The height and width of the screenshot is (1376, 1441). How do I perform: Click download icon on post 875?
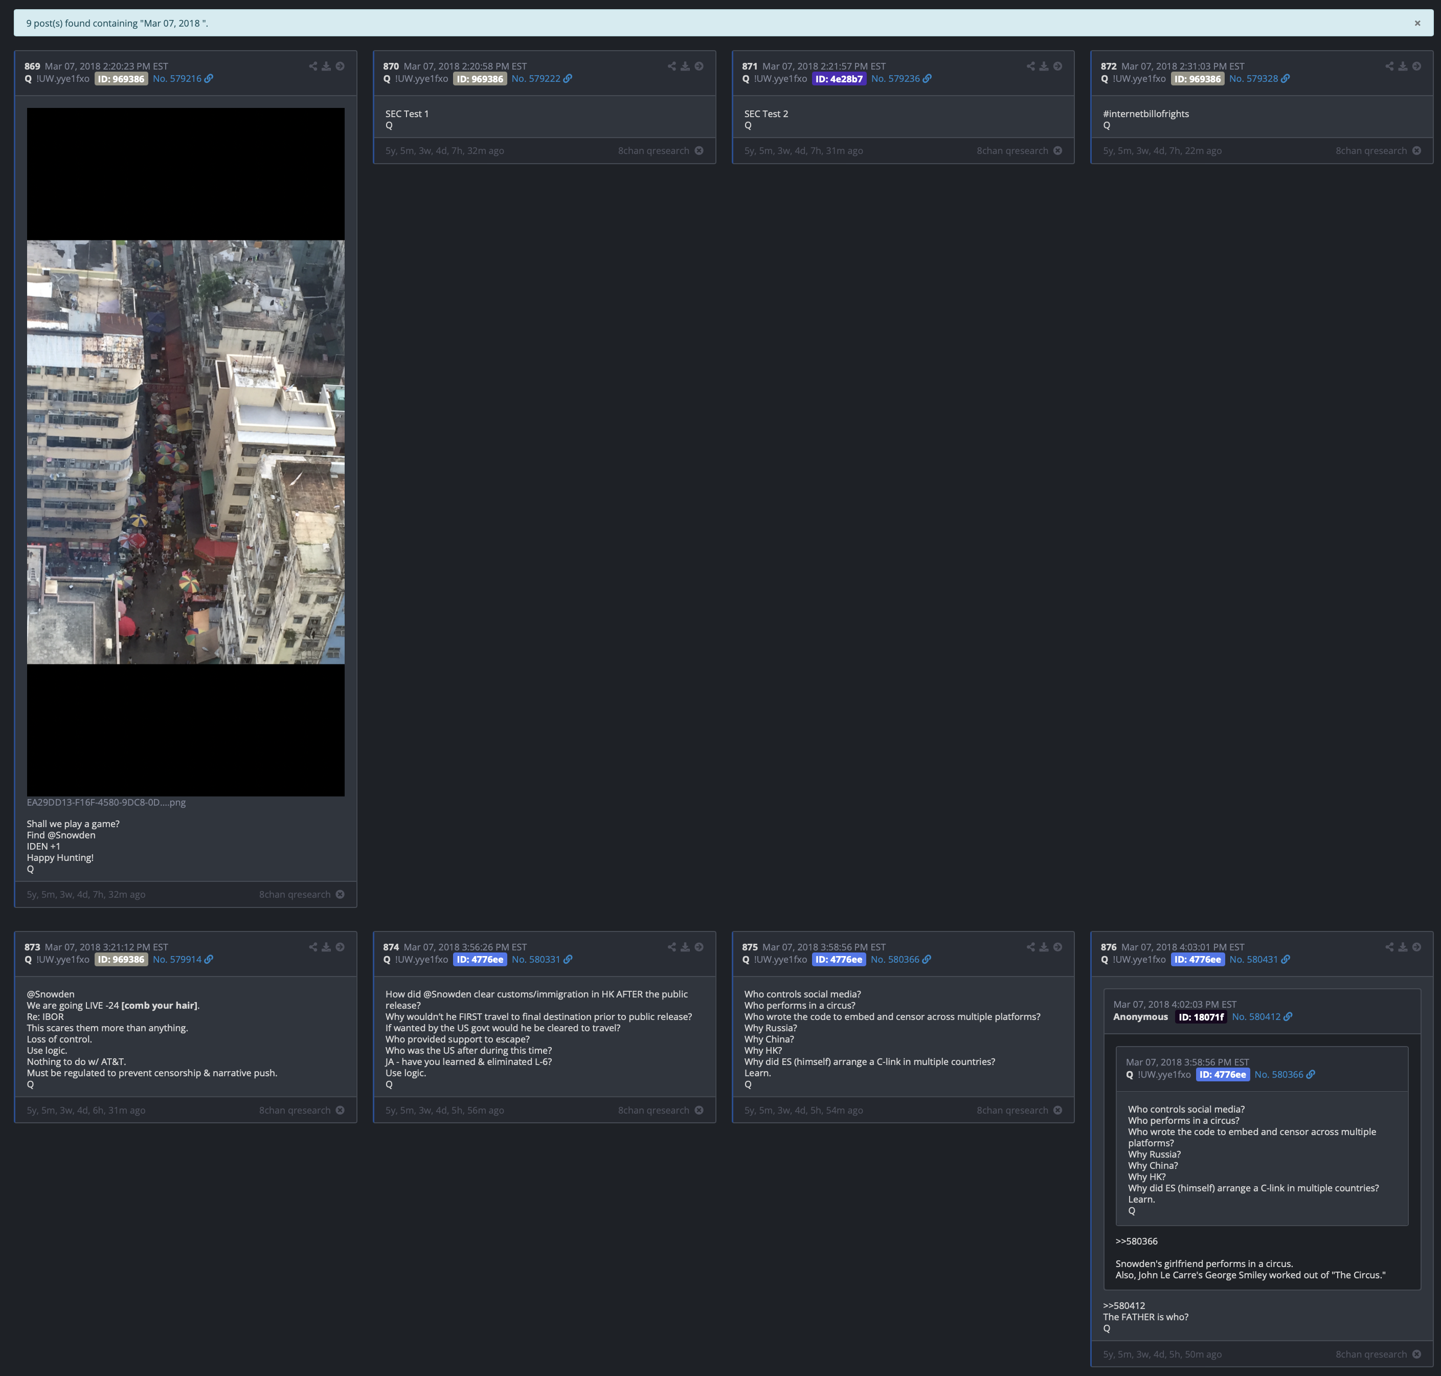(x=1044, y=947)
